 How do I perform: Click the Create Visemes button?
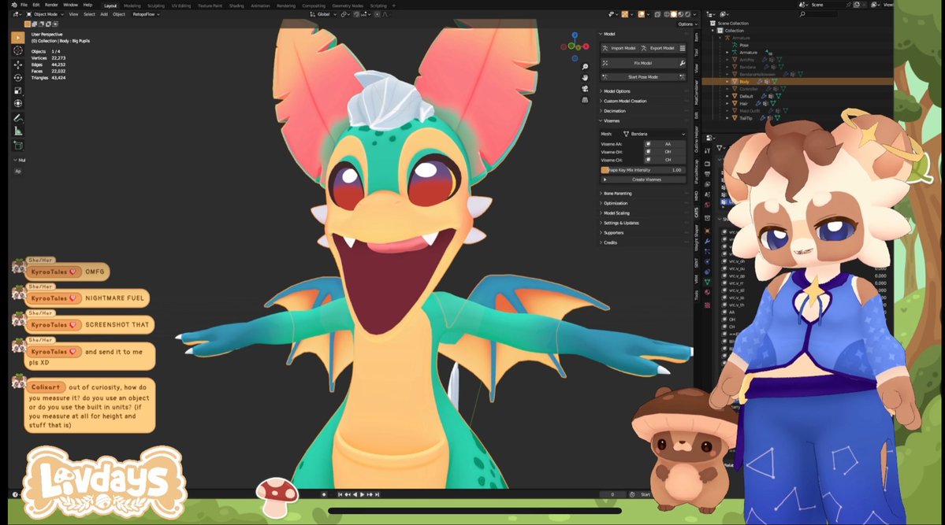point(644,179)
